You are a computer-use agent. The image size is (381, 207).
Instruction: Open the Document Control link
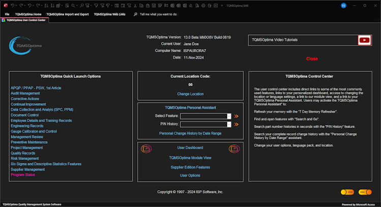click(24, 115)
